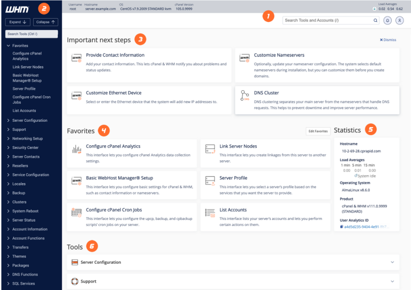Click Provide Contact Information card icon
Screen dimensions: 411x290
[x=77, y=58]
